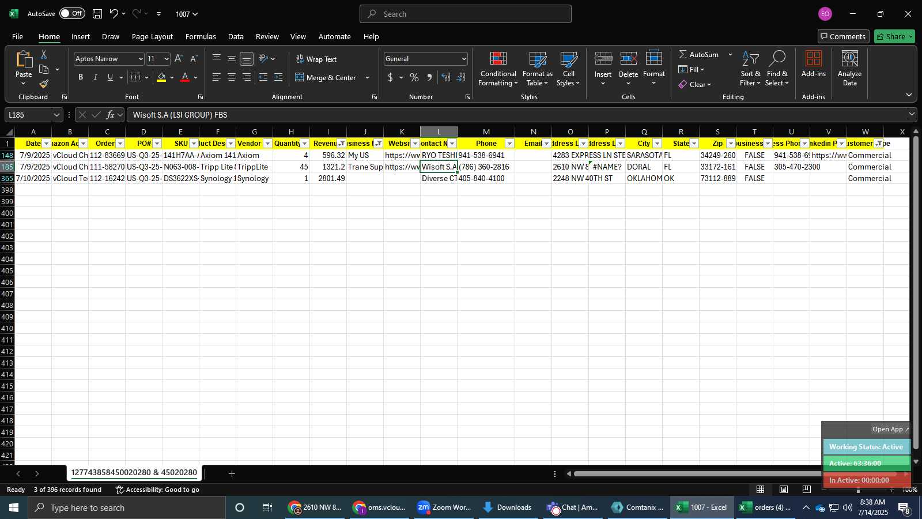
Task: Click the Orientation text angle icon
Action: [x=263, y=58]
